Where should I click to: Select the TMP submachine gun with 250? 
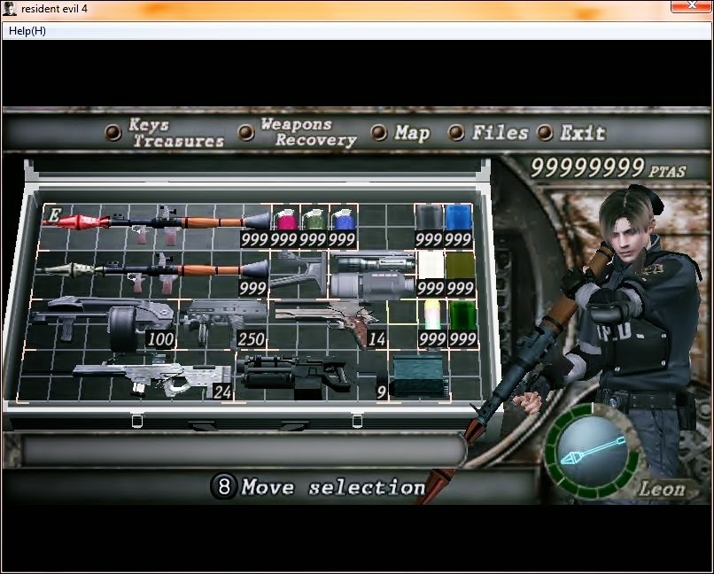click(x=224, y=324)
